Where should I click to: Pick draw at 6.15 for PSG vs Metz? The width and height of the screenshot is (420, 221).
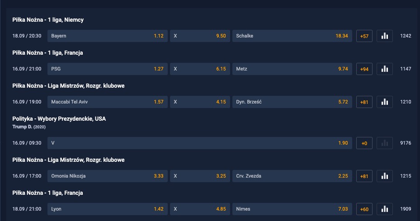coord(200,69)
